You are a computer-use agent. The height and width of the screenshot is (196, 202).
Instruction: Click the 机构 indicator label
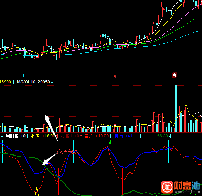(x=119, y=136)
